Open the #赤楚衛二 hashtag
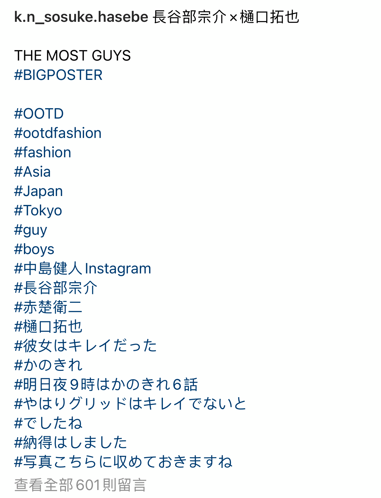The image size is (381, 498). (x=48, y=307)
